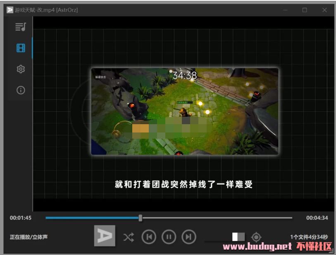
Task: Toggle shuffle playback mode
Action: (129, 237)
